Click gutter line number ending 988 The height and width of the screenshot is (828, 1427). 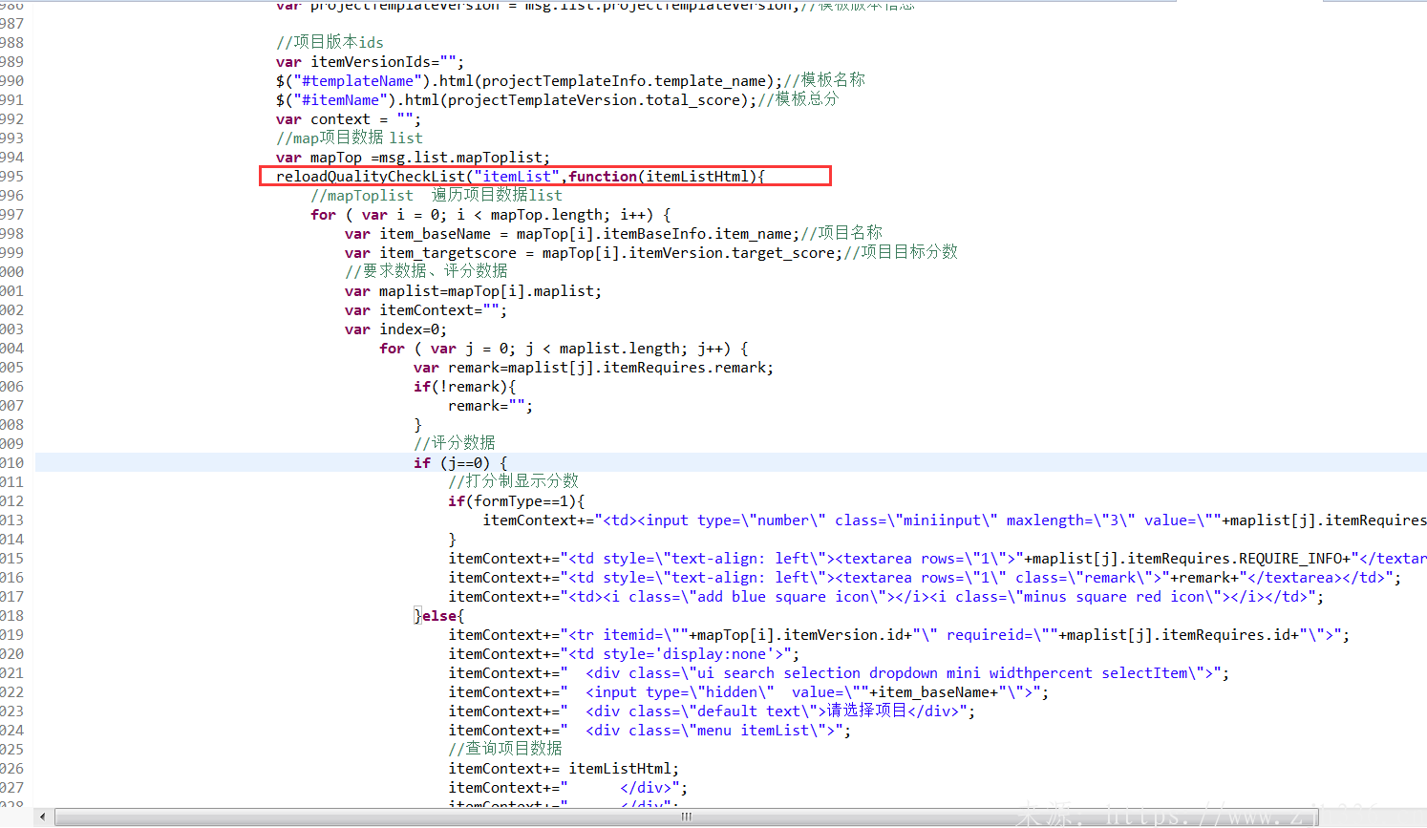point(12,42)
